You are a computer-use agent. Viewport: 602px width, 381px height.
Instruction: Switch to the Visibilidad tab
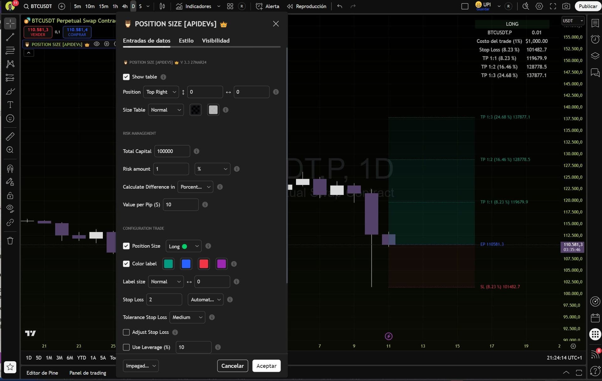coord(215,40)
